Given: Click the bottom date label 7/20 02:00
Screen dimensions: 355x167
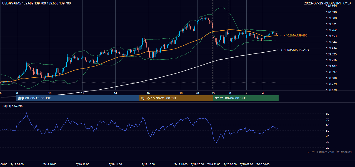Looking at the screenshot, I should coord(246,164).
